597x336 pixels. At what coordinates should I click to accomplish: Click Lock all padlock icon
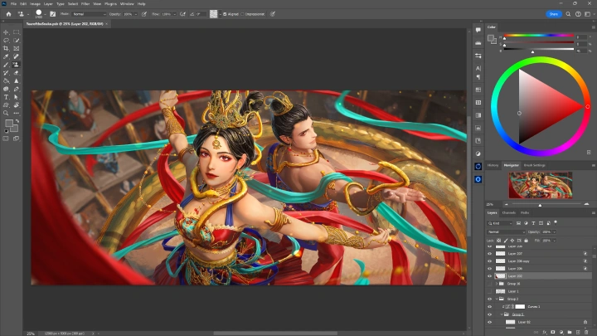click(527, 241)
